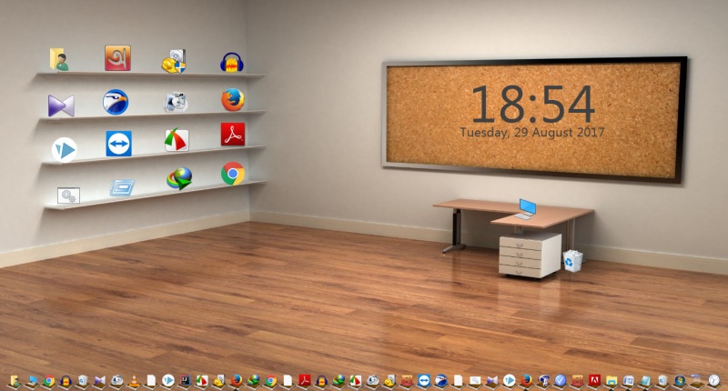
Task: Open the hard-hat disk tool on the shelf
Action: 174,61
